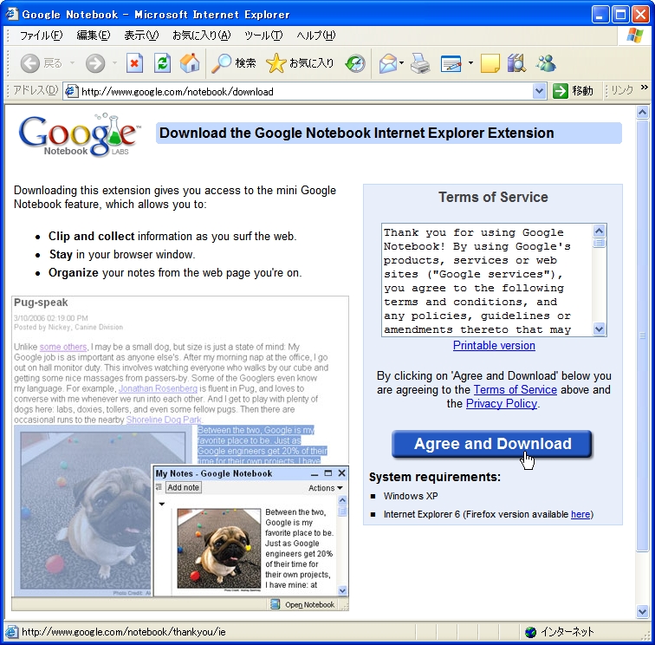
Task: Click the Forward navigation arrow
Action: click(95, 63)
